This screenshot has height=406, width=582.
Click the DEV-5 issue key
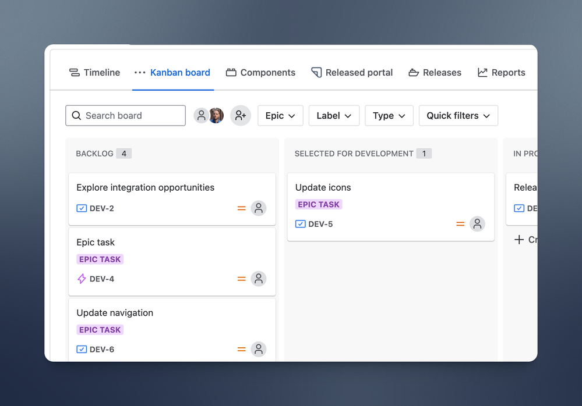tap(320, 224)
